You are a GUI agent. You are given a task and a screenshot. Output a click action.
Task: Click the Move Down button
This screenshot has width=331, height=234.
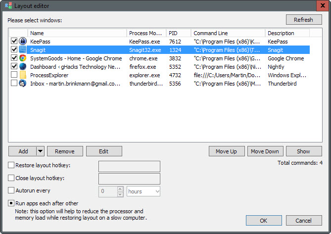265,151
